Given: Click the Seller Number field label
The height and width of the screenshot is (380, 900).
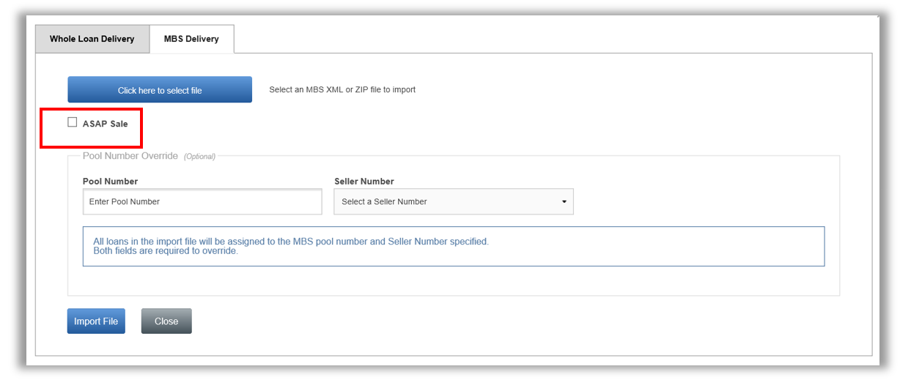Looking at the screenshot, I should 364,181.
